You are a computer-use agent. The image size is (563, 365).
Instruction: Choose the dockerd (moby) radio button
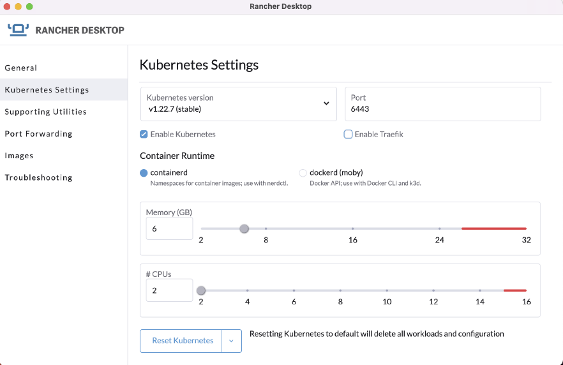click(303, 173)
